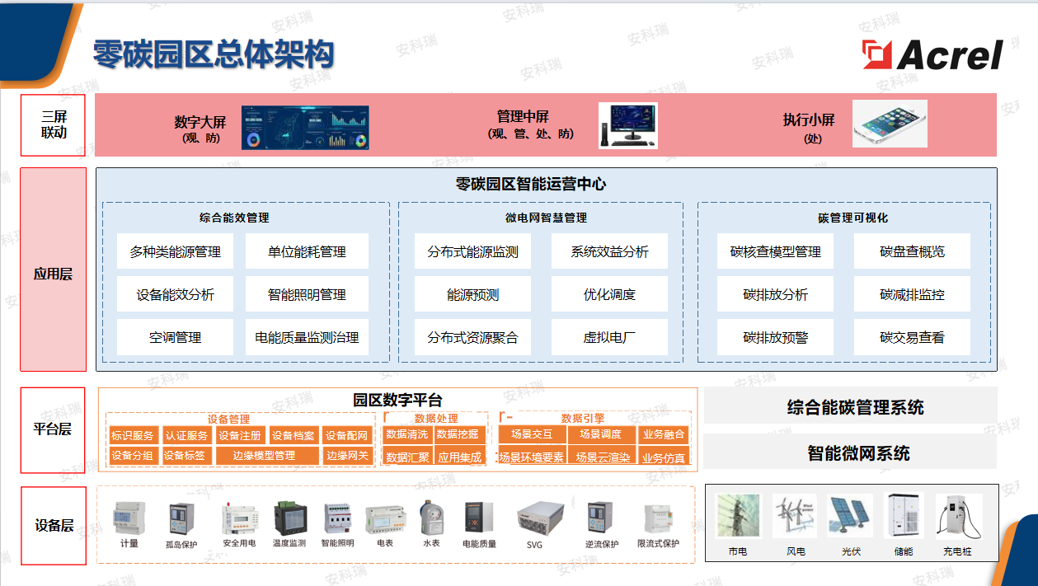Image resolution: width=1038 pixels, height=586 pixels.
Task: Click the Acrel logo
Action: tap(932, 55)
